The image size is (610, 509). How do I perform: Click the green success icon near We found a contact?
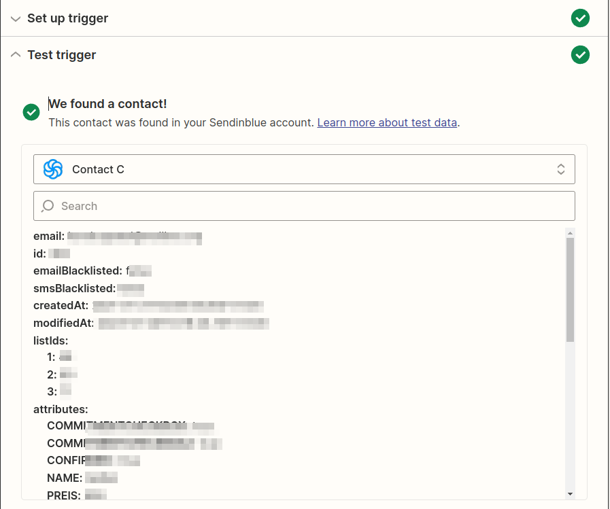31,112
